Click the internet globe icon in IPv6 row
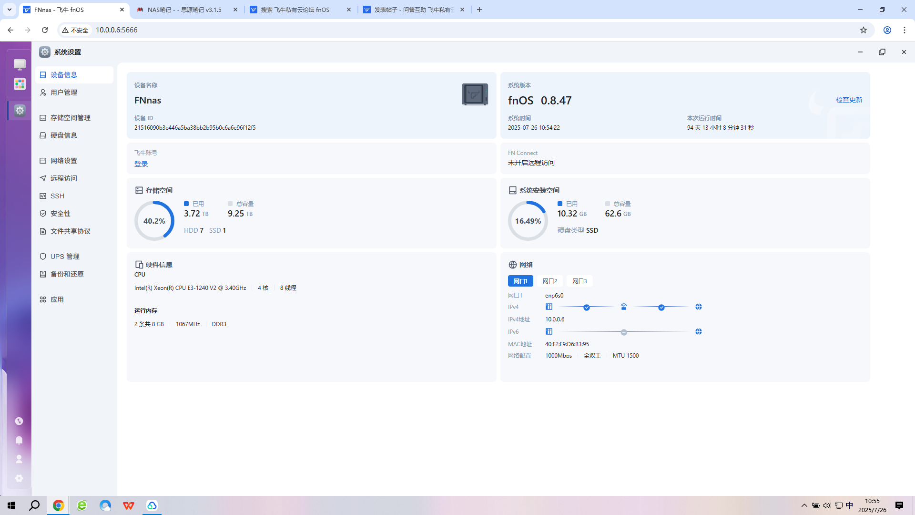This screenshot has width=915, height=515. click(x=699, y=331)
